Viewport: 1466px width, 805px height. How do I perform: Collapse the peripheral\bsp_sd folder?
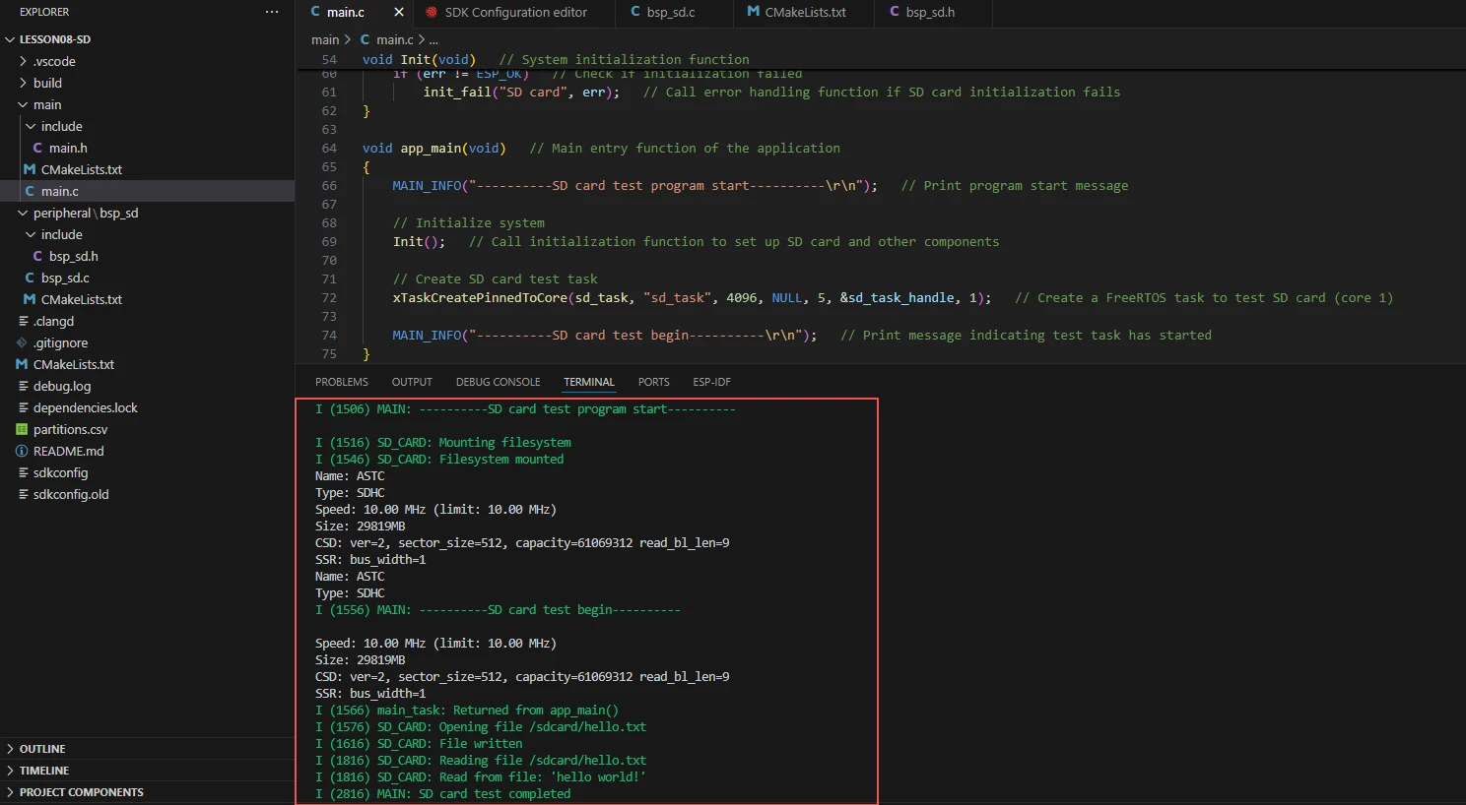point(23,213)
